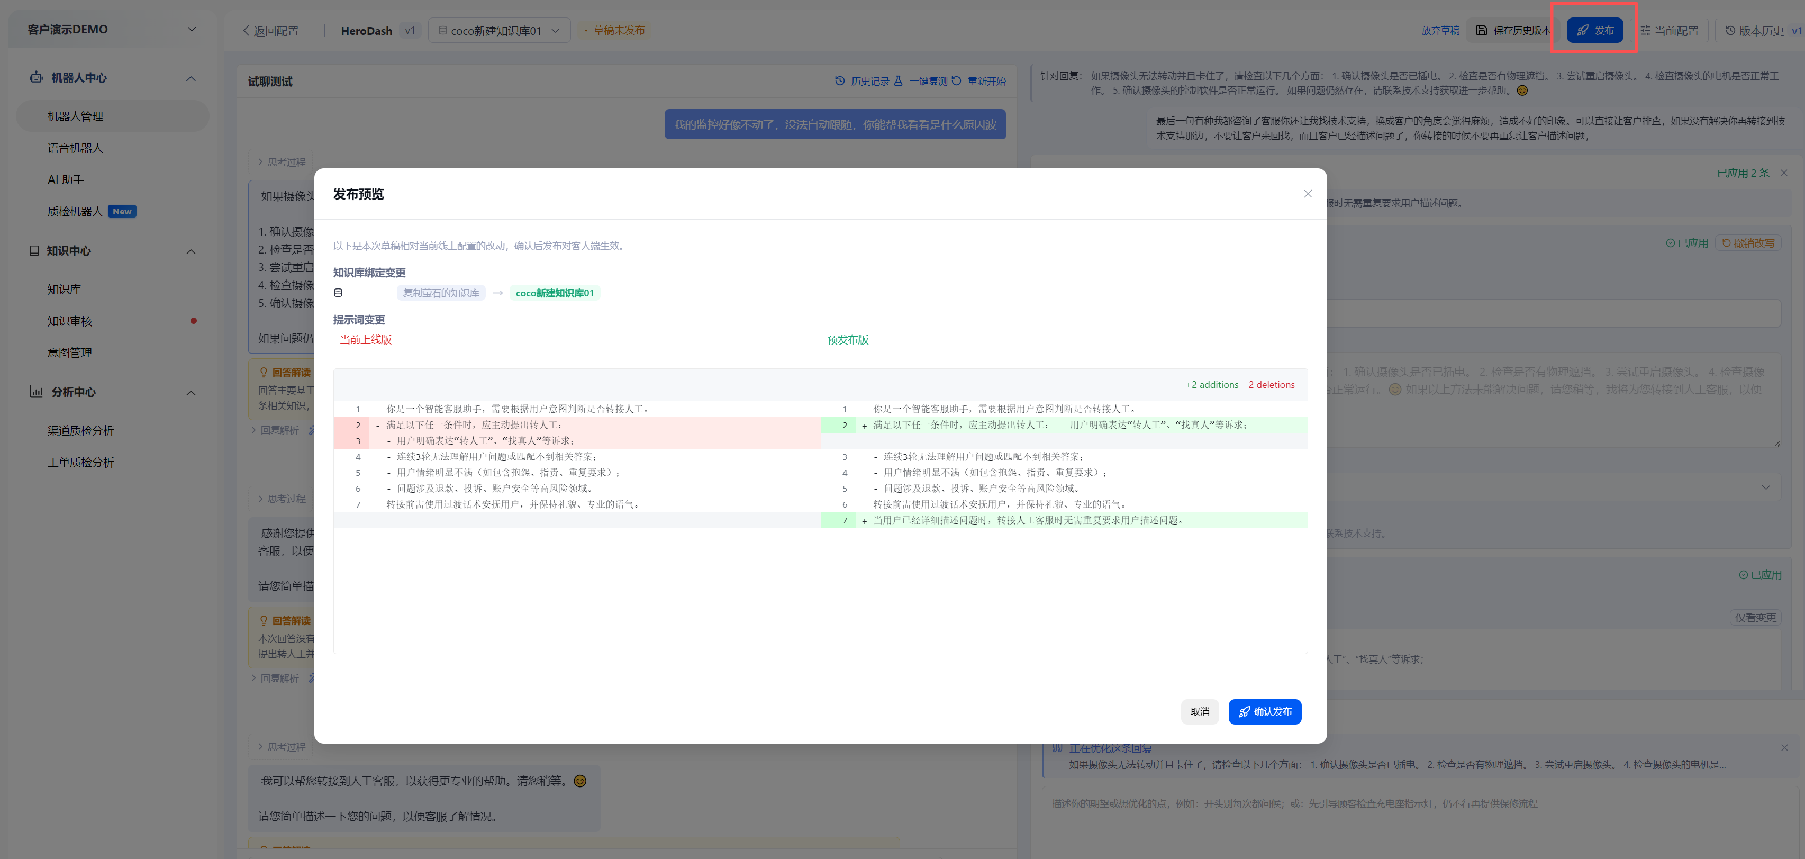This screenshot has width=1805, height=859.
Task: Close the 正在优化这条回复 notice
Action: click(1784, 748)
